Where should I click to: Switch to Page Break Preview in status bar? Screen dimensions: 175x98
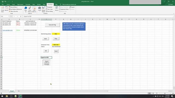[157, 93]
